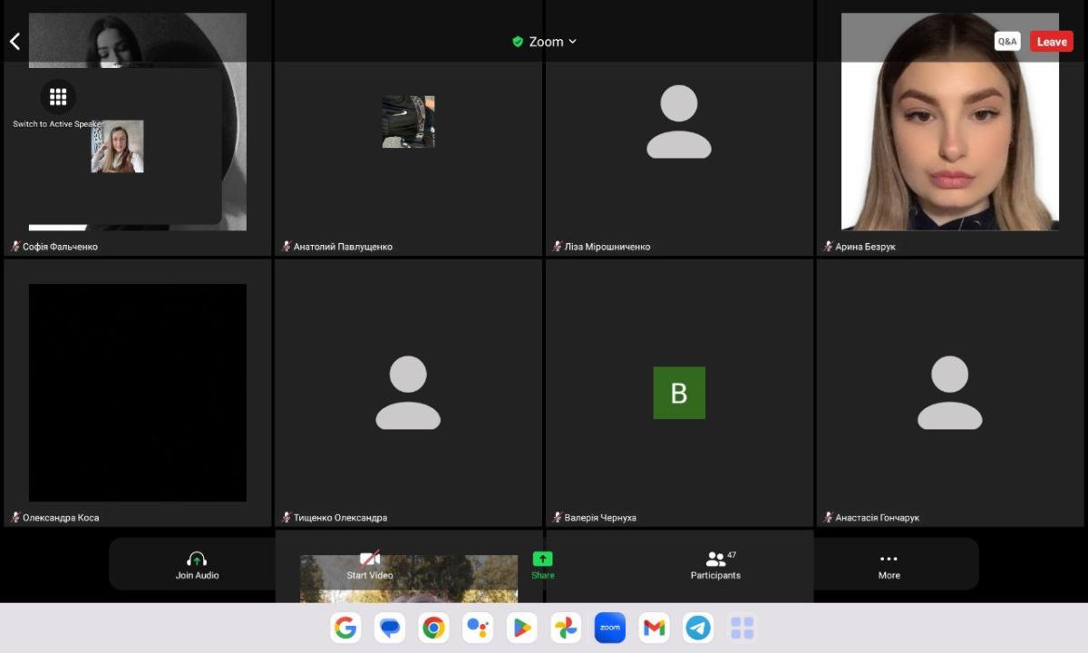The width and height of the screenshot is (1088, 653).
Task: Open the Q&A panel
Action: pyautogui.click(x=1007, y=42)
